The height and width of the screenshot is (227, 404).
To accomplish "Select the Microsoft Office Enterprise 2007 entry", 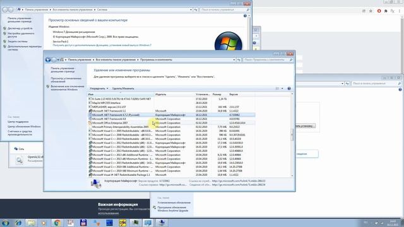I will (171, 123).
